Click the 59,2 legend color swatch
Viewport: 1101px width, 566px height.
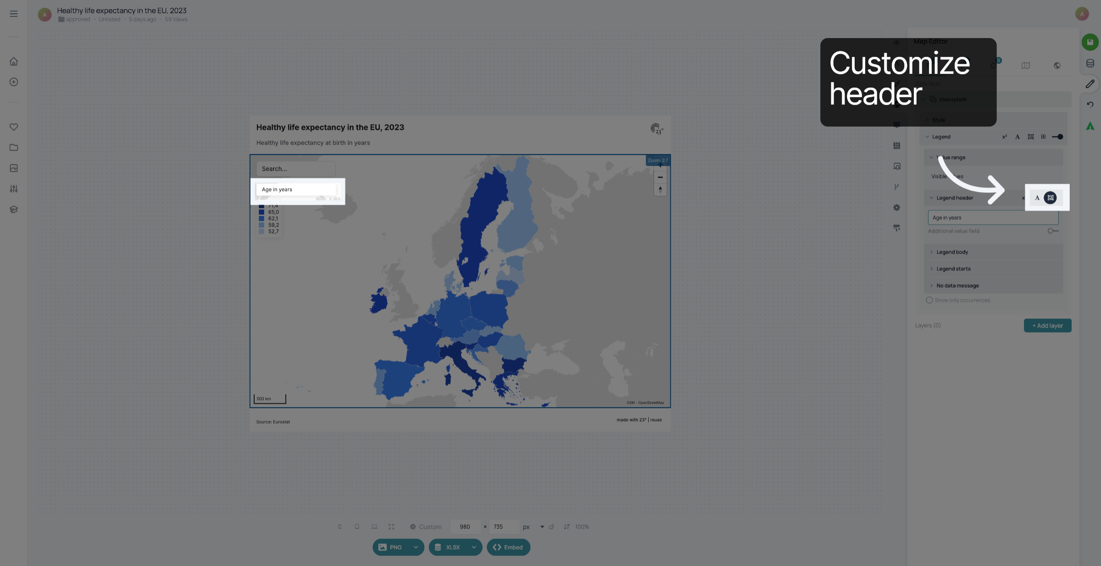pyautogui.click(x=261, y=225)
